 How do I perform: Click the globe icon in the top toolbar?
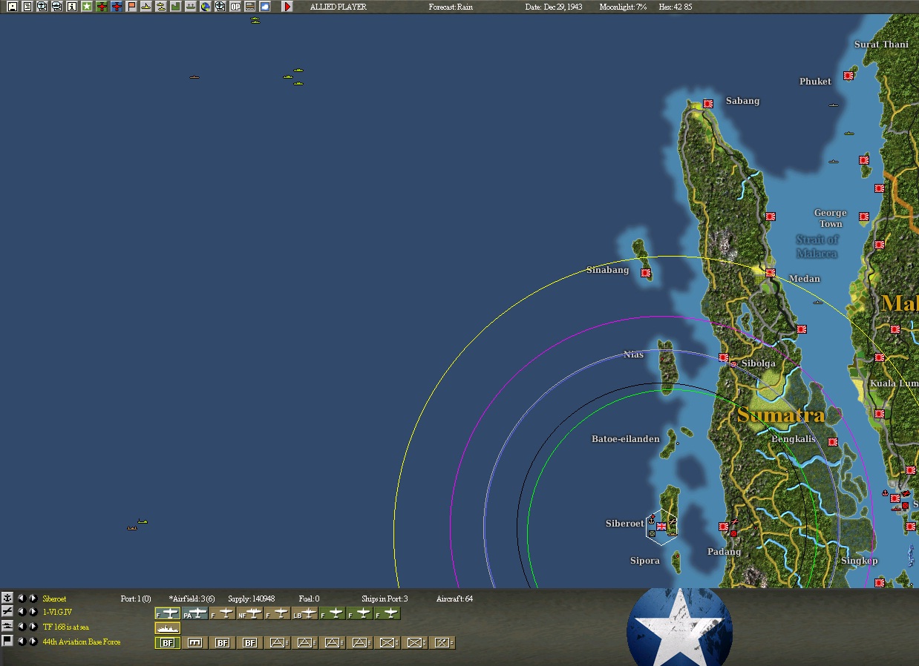click(206, 7)
